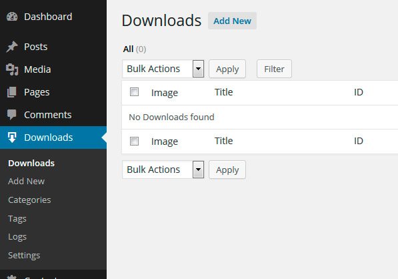The height and width of the screenshot is (279, 398).
Task: Tick the select-all checkbox in table footer
Action: pos(134,141)
